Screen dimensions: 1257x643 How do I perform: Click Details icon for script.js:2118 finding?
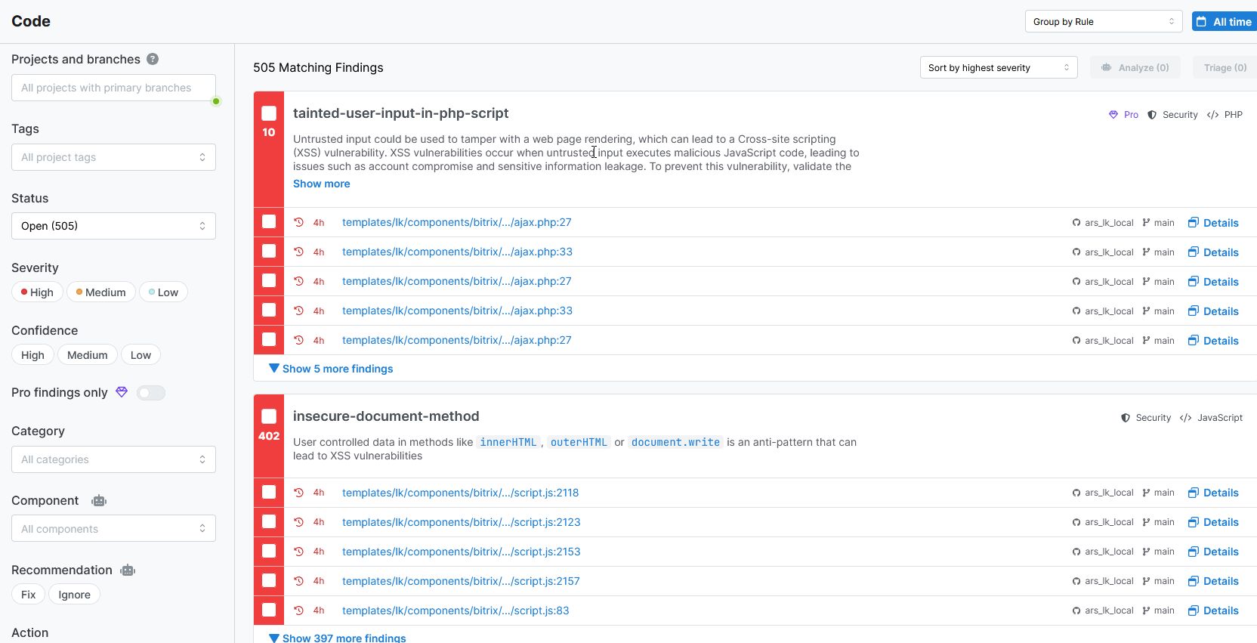click(1194, 493)
